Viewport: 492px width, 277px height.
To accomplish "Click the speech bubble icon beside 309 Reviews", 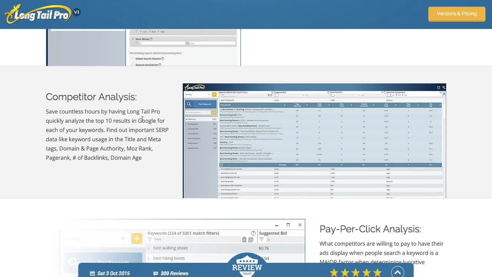I will [x=156, y=274].
